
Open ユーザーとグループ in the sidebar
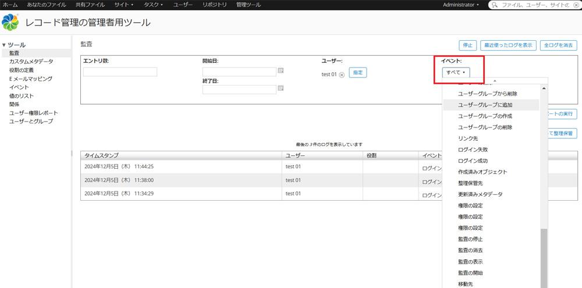pyautogui.click(x=31, y=122)
